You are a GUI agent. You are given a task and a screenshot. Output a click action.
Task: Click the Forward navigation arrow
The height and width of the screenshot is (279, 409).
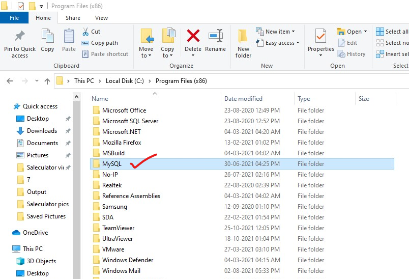click(x=25, y=81)
